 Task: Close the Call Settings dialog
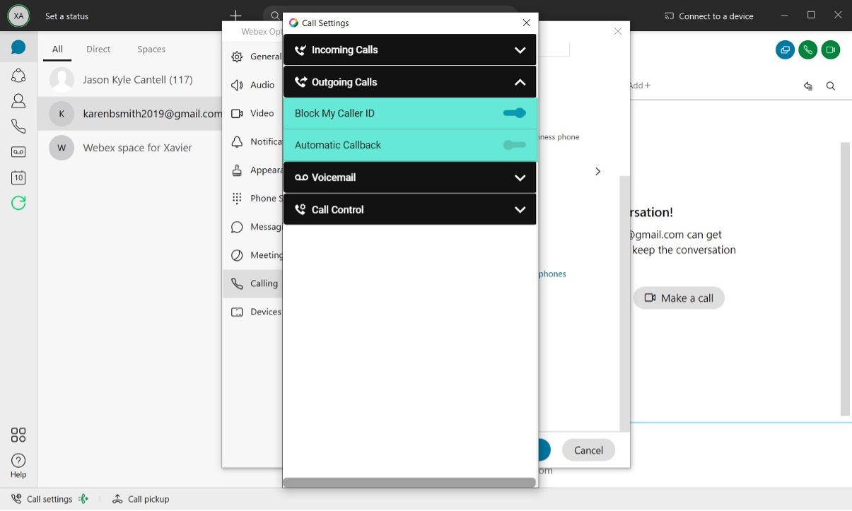click(526, 23)
